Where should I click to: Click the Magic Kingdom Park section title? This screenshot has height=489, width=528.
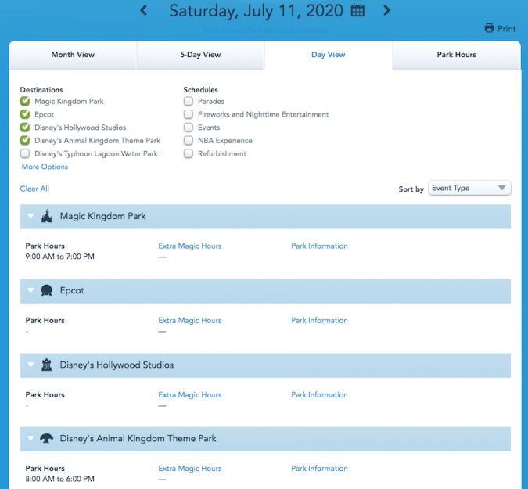tap(102, 216)
